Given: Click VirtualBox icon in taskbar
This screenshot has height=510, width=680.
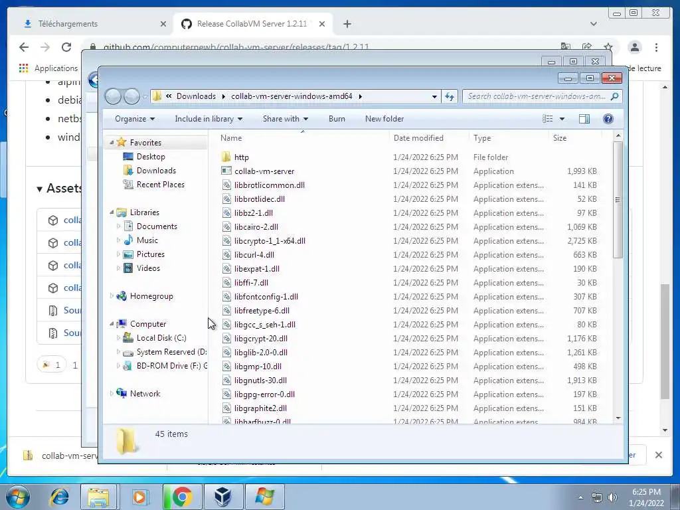Looking at the screenshot, I should pyautogui.click(x=223, y=497).
